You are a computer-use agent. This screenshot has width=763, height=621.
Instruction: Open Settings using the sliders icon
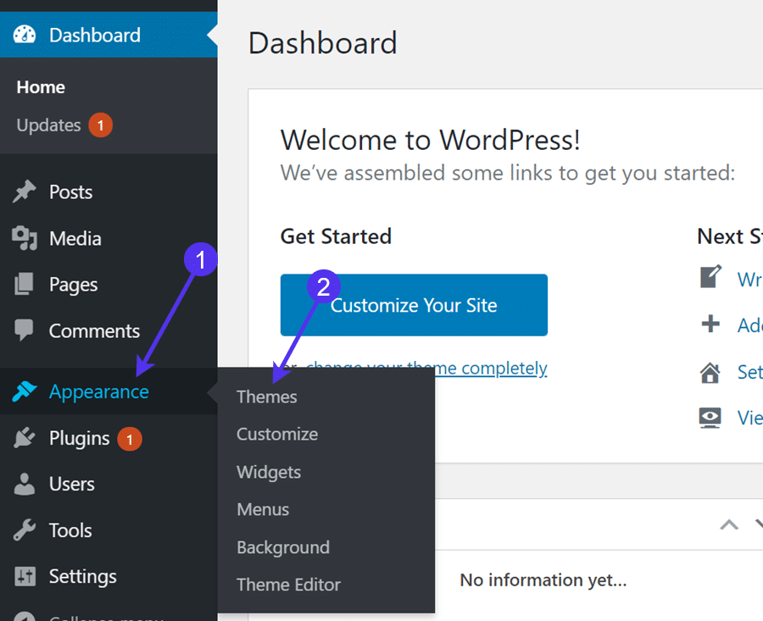pos(24,576)
